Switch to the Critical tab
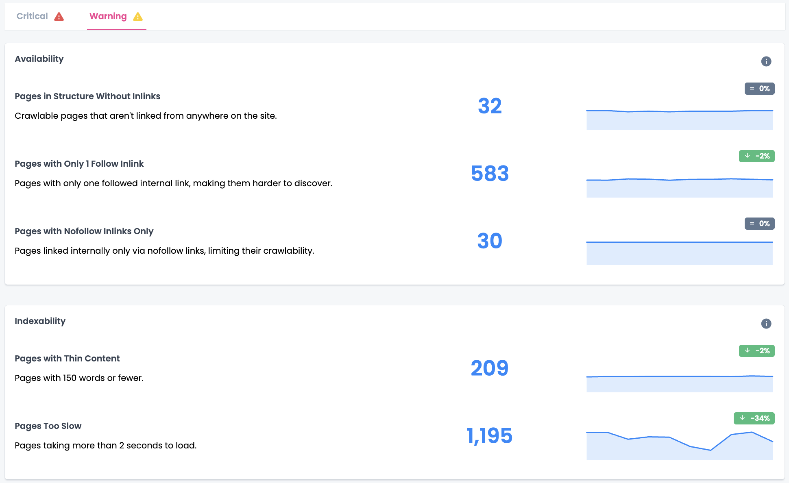The width and height of the screenshot is (789, 483). 32,16
